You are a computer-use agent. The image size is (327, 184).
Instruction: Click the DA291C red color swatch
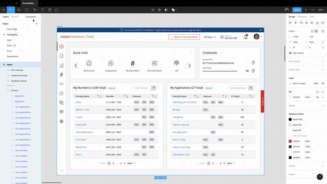(x=290, y=141)
